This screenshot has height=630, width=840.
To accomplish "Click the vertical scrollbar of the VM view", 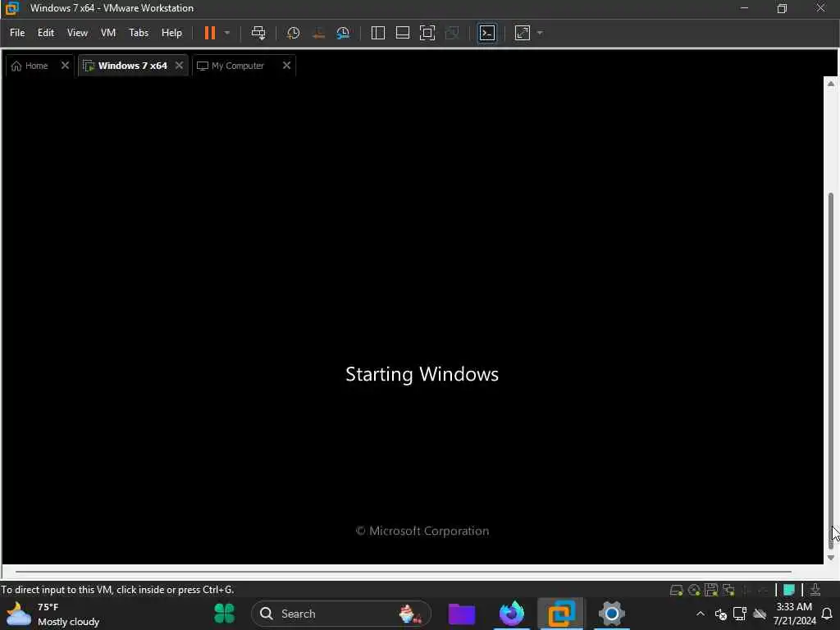I will [x=831, y=370].
